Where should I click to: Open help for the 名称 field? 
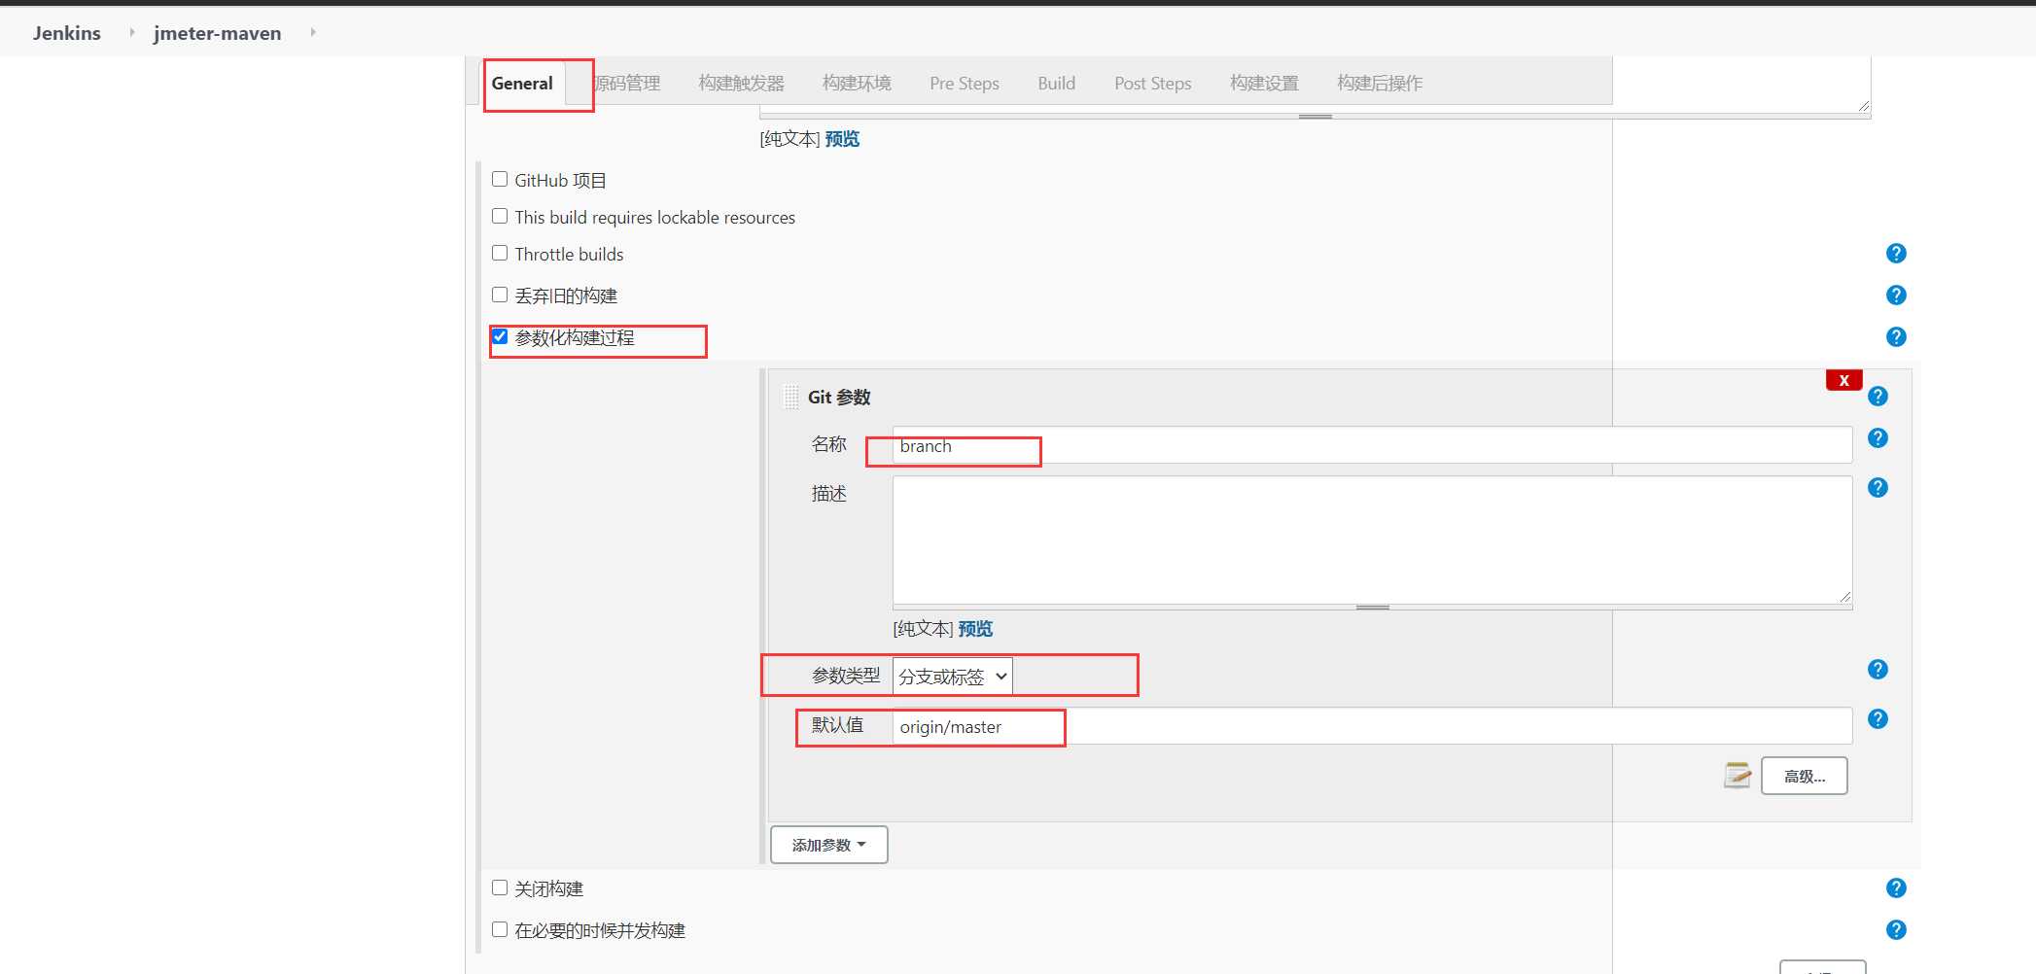[1878, 438]
